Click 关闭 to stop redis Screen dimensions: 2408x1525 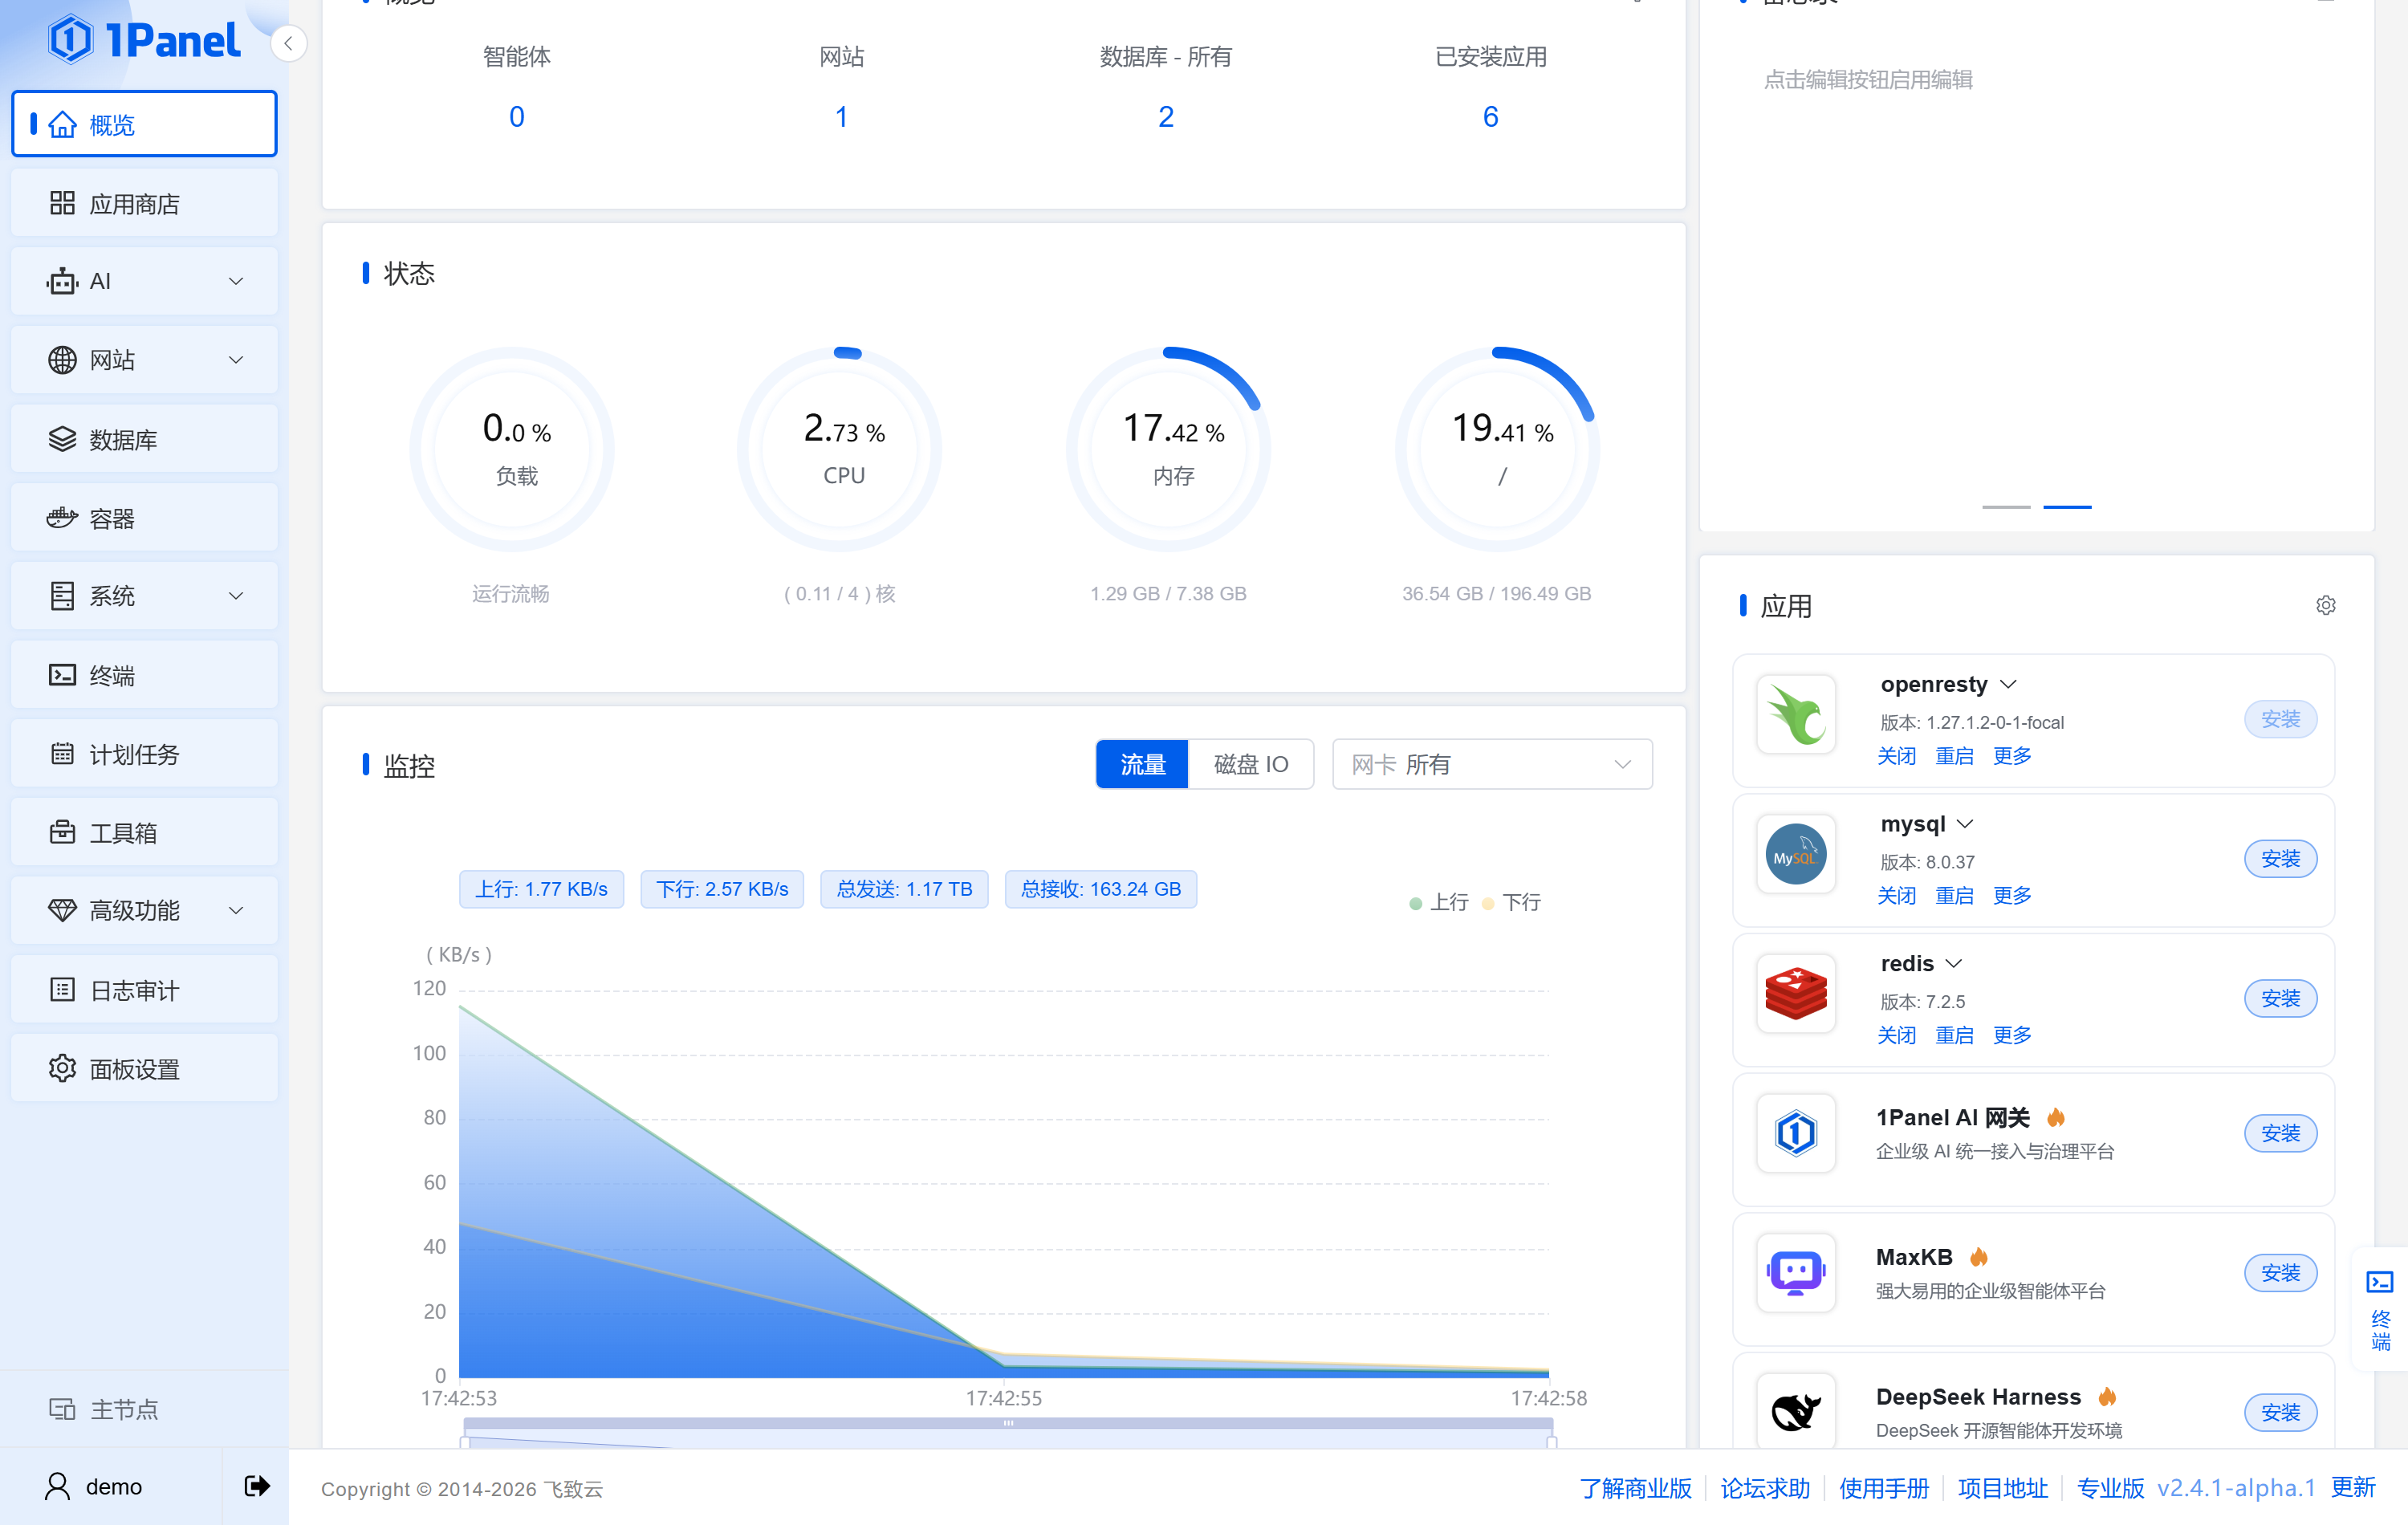[1897, 1035]
